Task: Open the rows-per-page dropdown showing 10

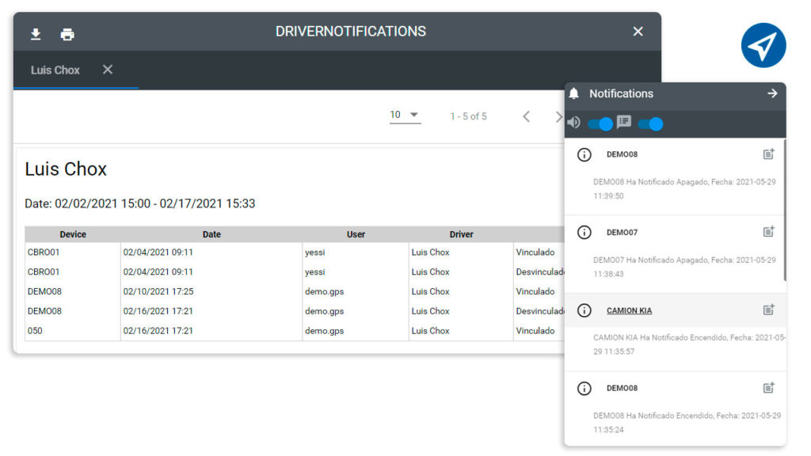Action: (x=405, y=115)
